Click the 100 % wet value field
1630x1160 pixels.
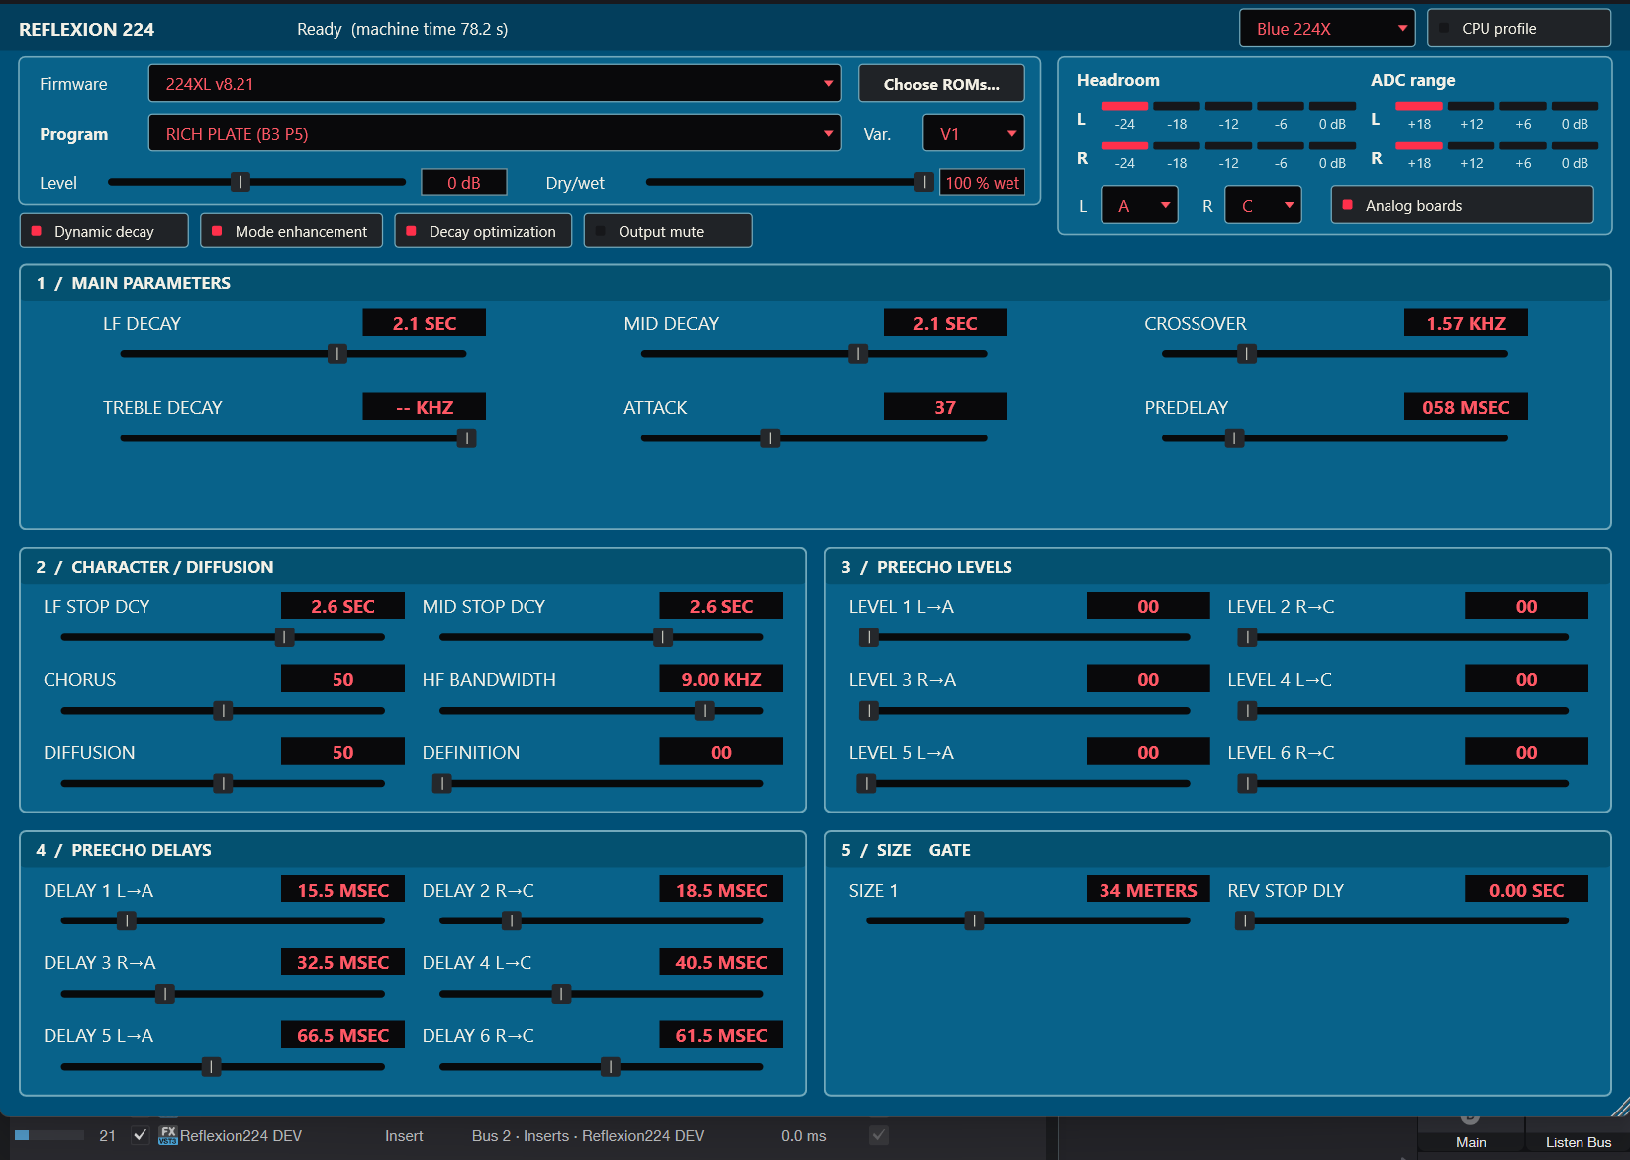(x=982, y=183)
